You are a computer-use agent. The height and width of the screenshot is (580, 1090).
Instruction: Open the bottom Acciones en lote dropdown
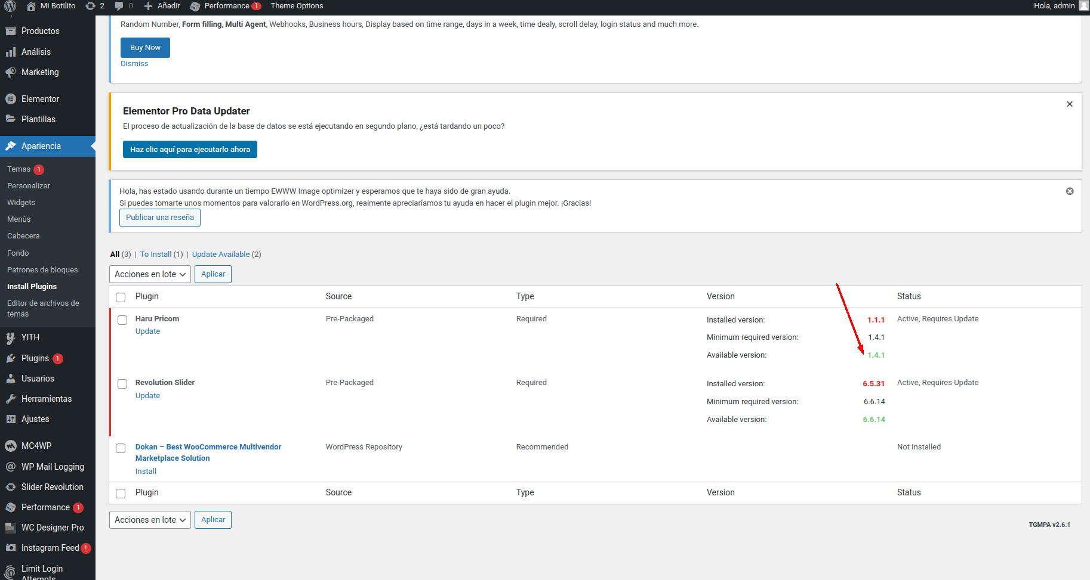(150, 520)
